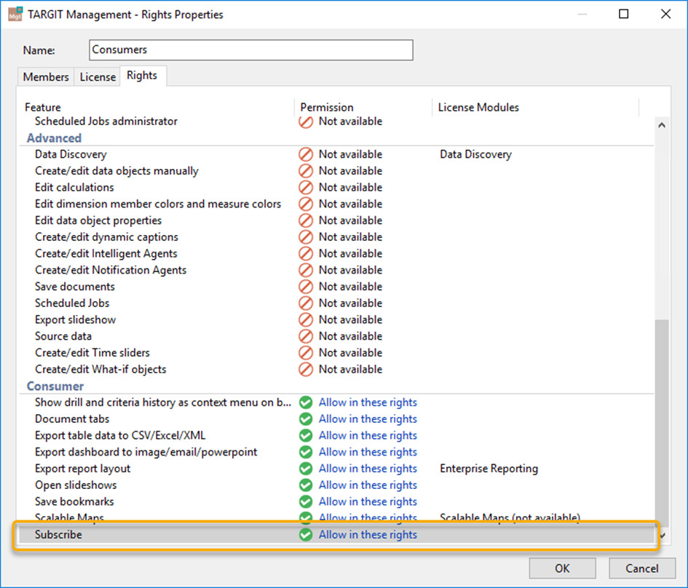Click the not-available icon for the Scheduled Jobs row
Viewport: 688px width, 588px height.
point(306,303)
